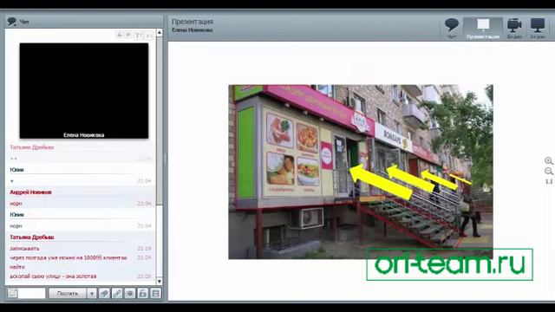Switch to the Чат tab in top toolbar
The height and width of the screenshot is (312, 555).
coord(452,29)
